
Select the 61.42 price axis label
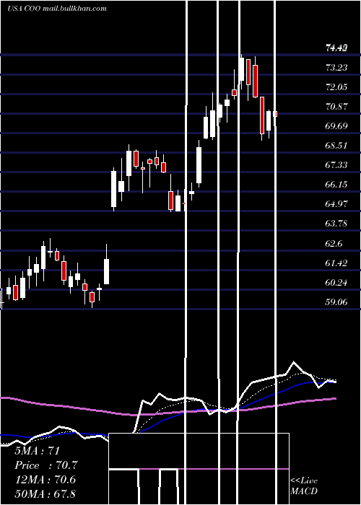point(337,263)
